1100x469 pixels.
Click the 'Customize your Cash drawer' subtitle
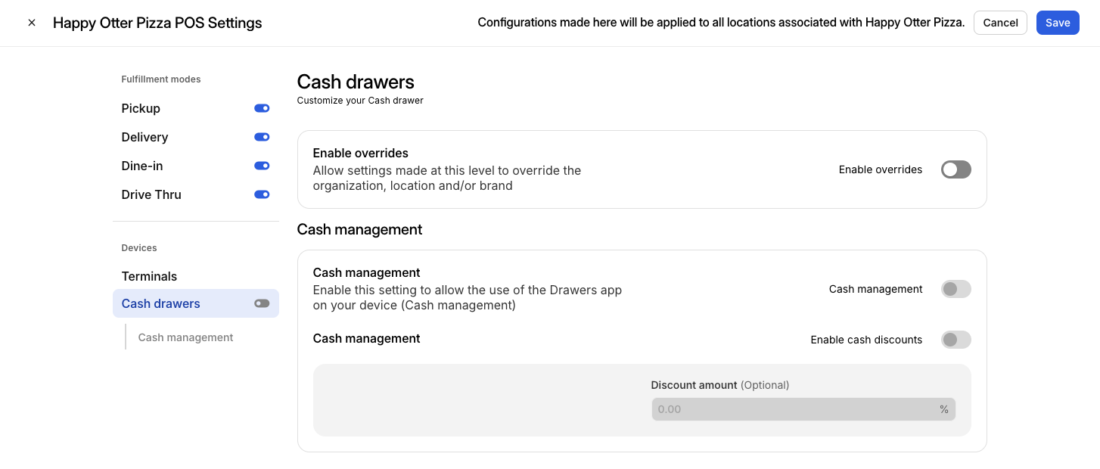pyautogui.click(x=360, y=100)
